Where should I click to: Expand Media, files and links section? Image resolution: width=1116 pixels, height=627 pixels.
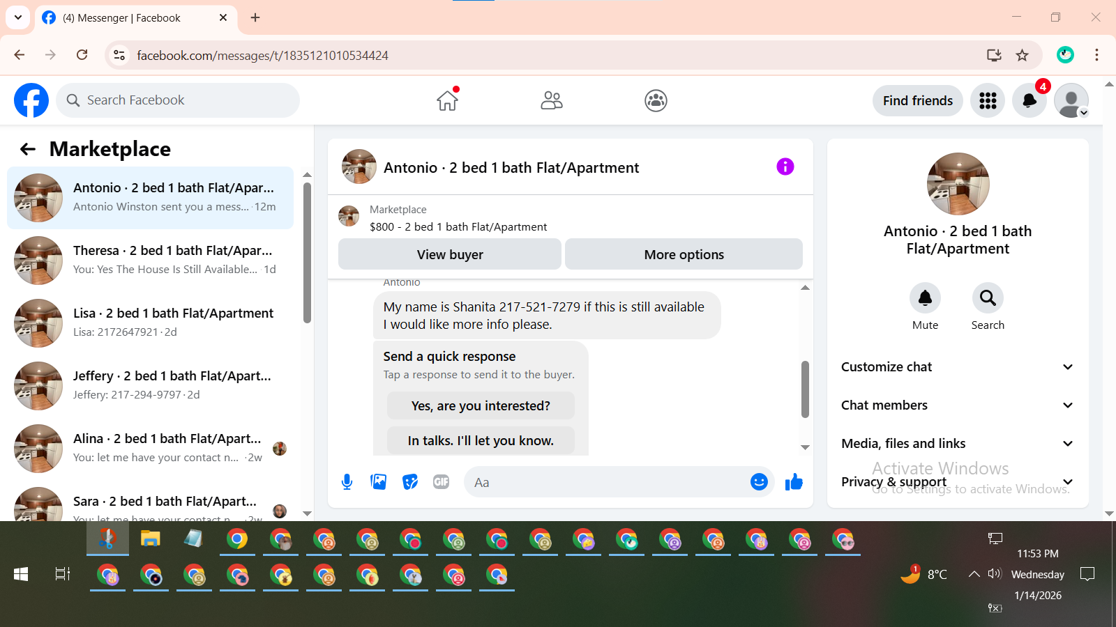tap(958, 444)
